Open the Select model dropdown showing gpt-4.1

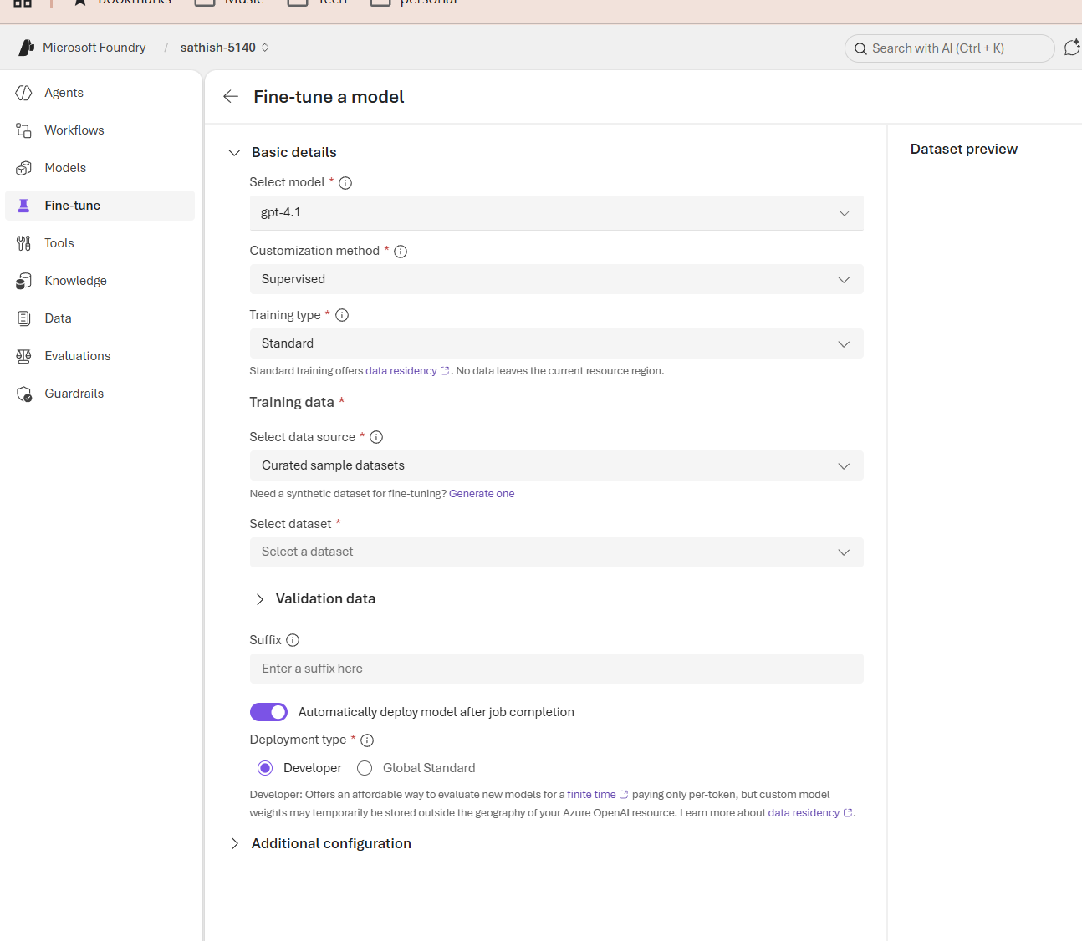556,213
